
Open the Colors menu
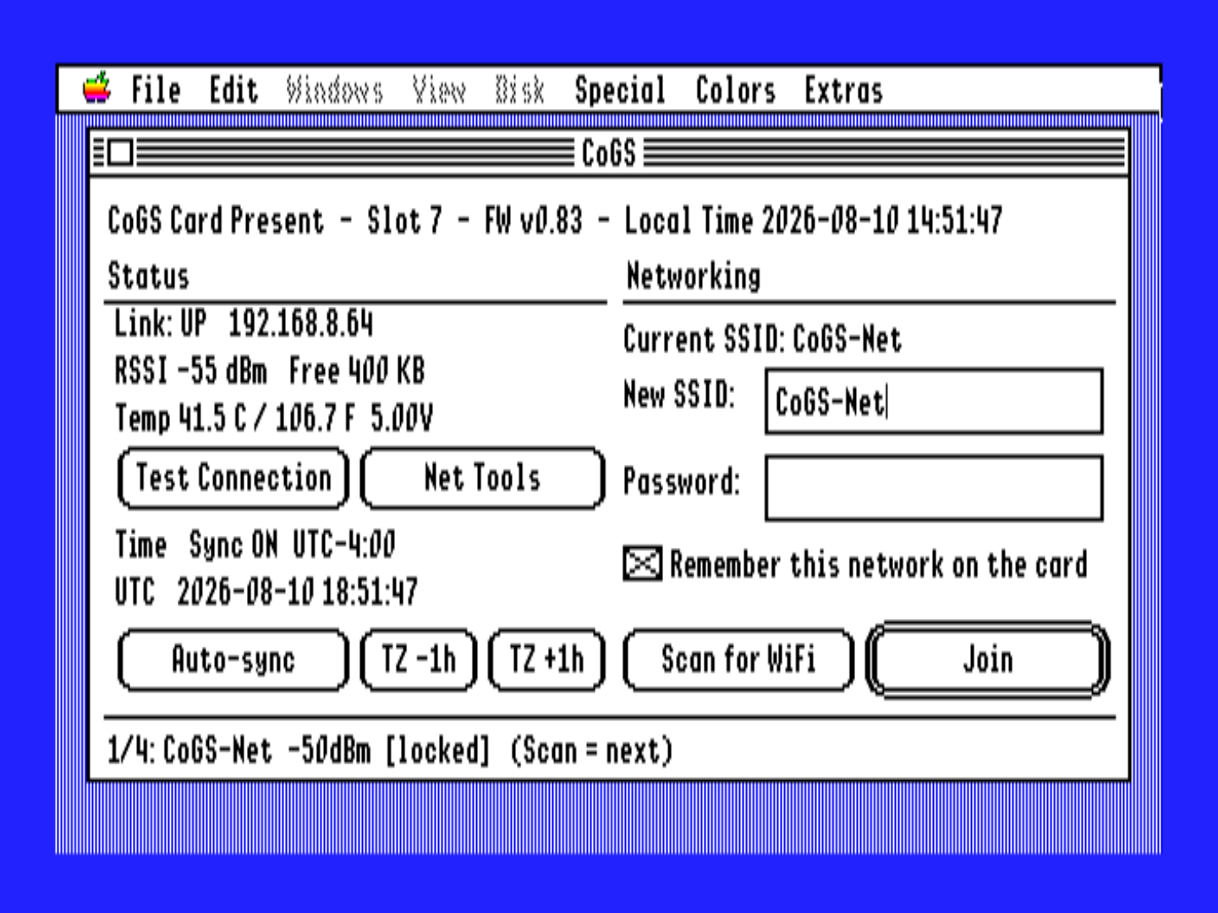pyautogui.click(x=735, y=90)
